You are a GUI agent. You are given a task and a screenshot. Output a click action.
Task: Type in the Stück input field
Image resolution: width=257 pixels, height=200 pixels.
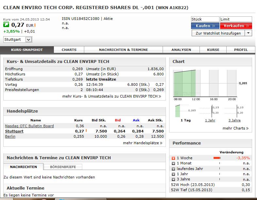(205, 19)
